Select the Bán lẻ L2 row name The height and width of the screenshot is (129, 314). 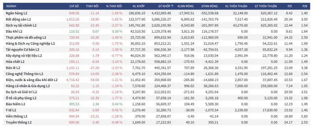point(13,67)
